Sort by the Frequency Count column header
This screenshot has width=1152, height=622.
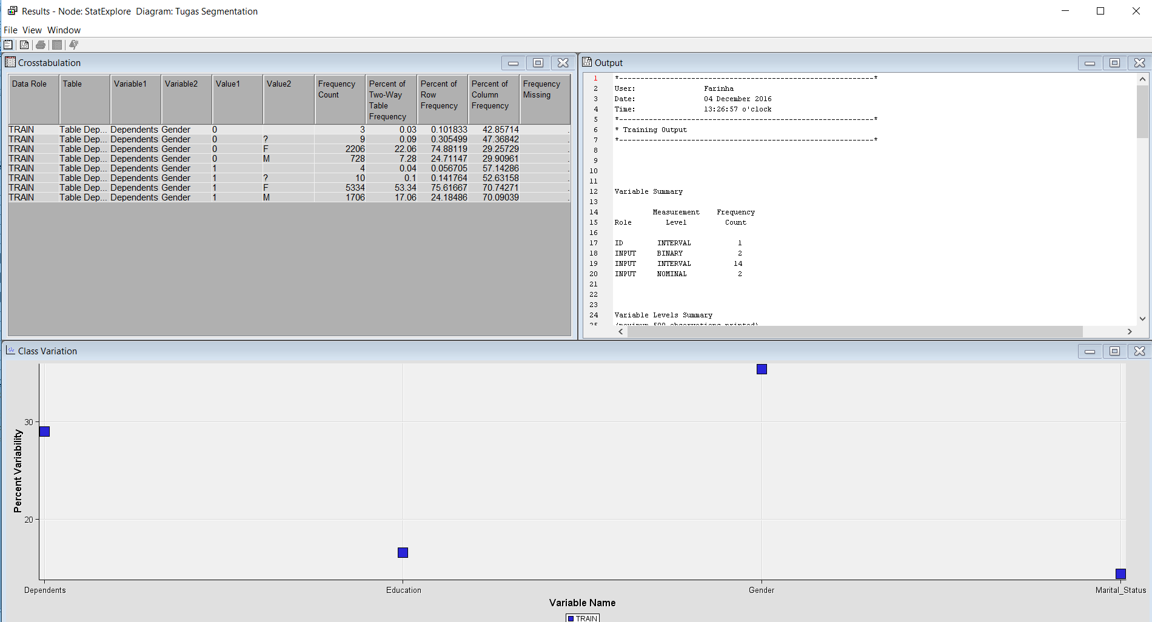pos(340,99)
